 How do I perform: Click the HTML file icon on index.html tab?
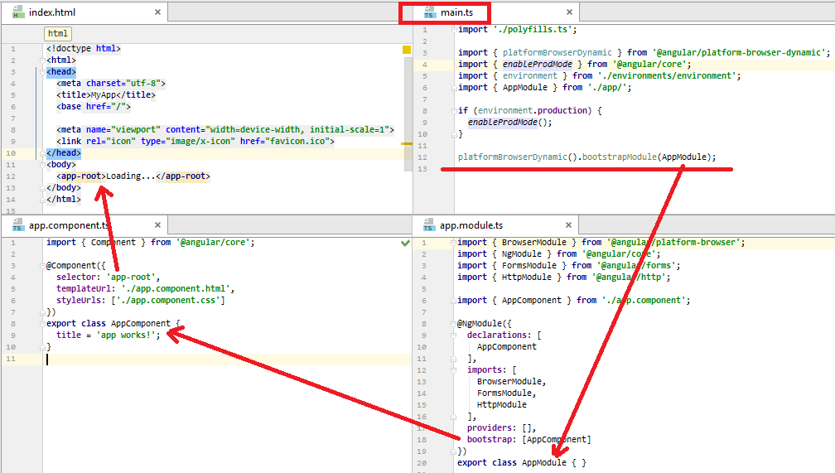pos(17,12)
